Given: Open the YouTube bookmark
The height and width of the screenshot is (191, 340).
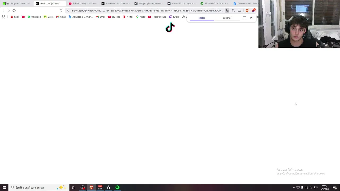Looking at the screenshot, I should (114, 17).
